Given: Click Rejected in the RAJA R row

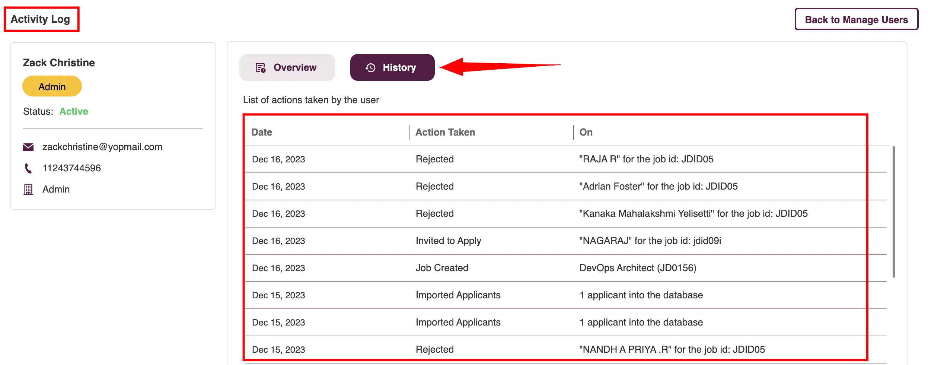Looking at the screenshot, I should tap(434, 159).
